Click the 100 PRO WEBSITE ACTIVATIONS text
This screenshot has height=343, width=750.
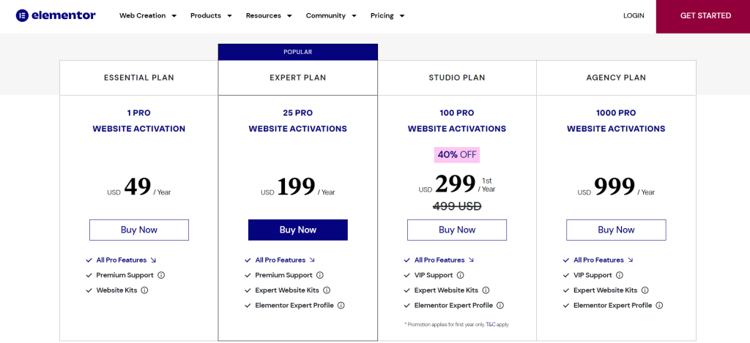[457, 121]
